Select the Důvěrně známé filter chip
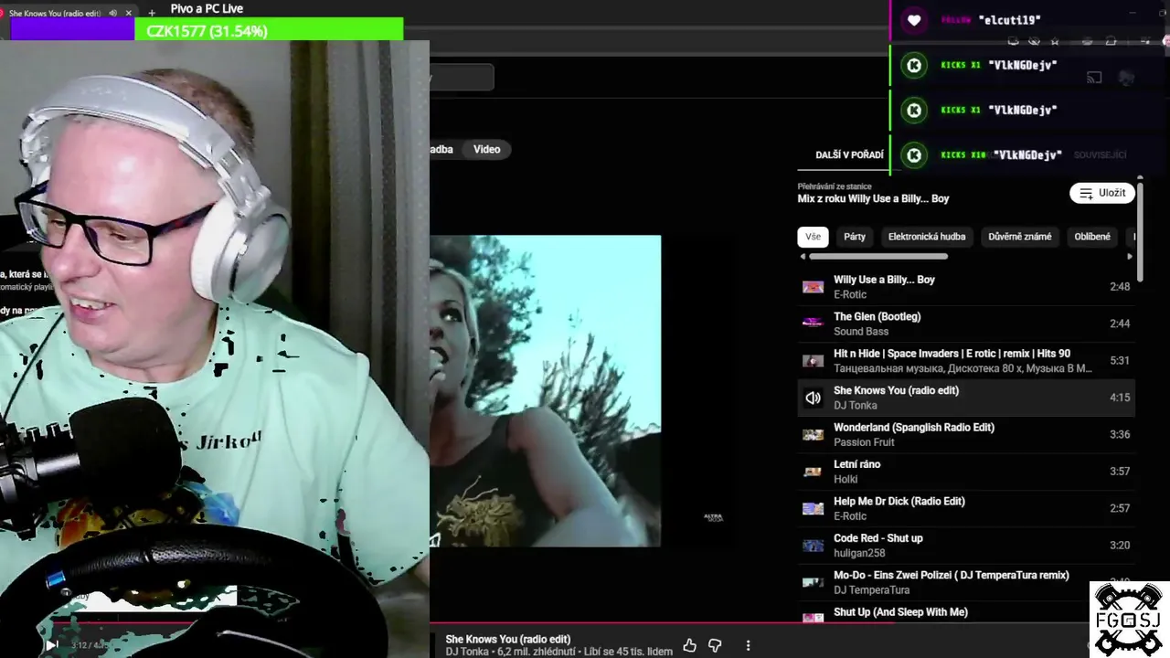This screenshot has width=1170, height=658. click(x=1020, y=237)
